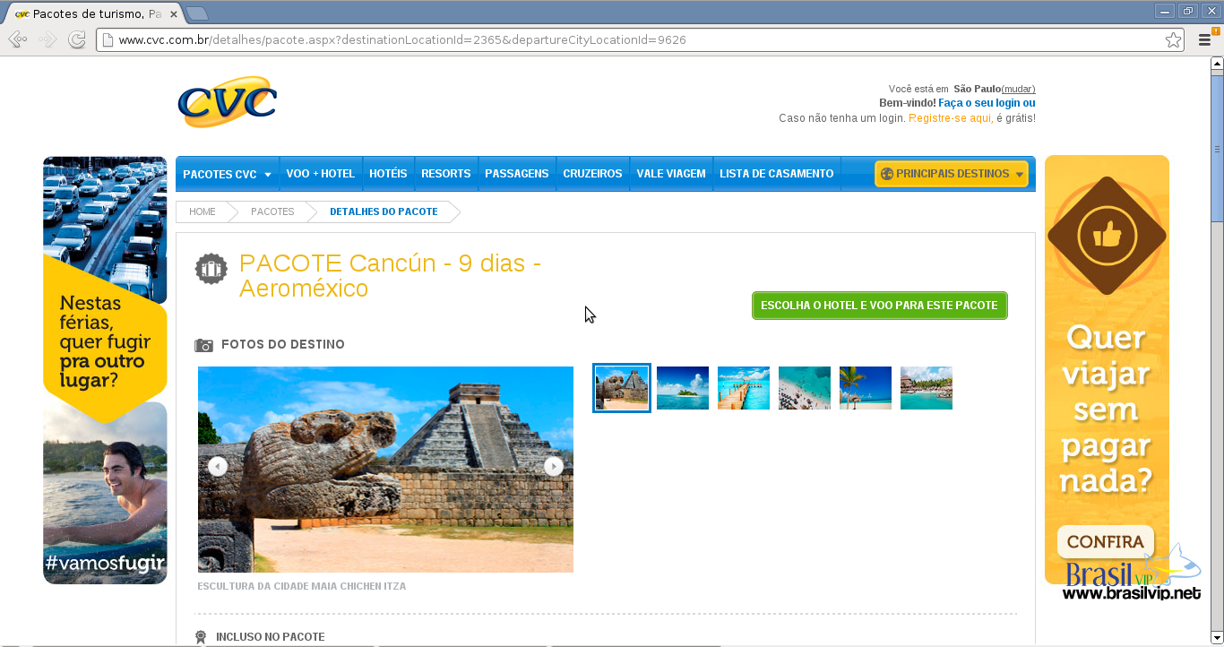Open a new browser tab
Image resolution: width=1224 pixels, height=647 pixels.
click(197, 13)
